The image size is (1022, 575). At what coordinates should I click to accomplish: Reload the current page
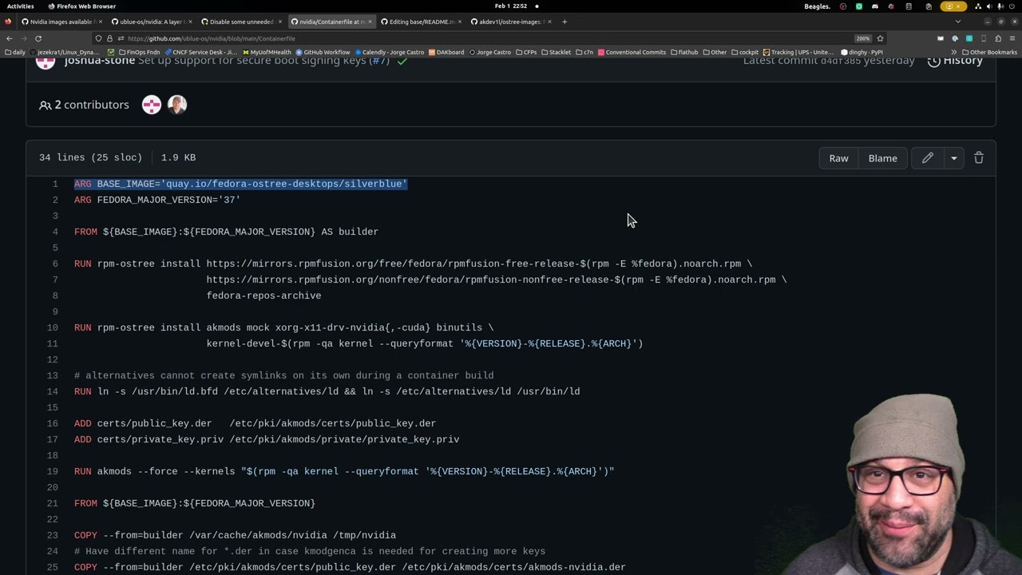tap(38, 38)
